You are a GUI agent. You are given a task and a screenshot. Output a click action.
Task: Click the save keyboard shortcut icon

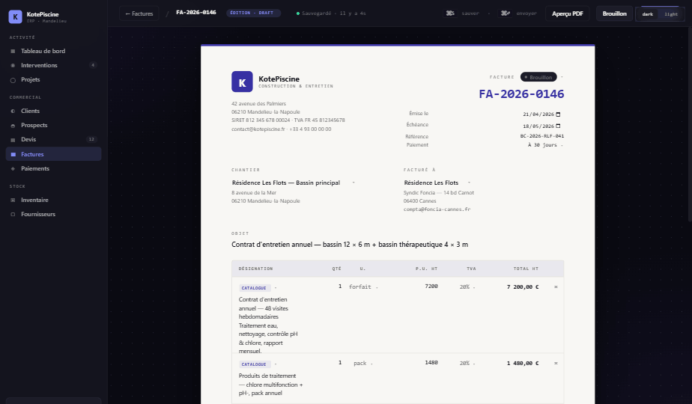click(450, 13)
